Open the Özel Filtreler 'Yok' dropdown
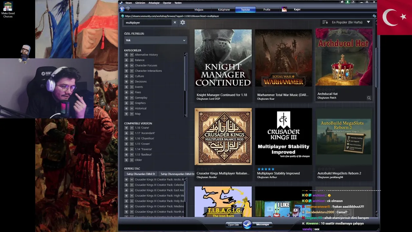Screen dimensions: 412x232 pyautogui.click(x=155, y=40)
